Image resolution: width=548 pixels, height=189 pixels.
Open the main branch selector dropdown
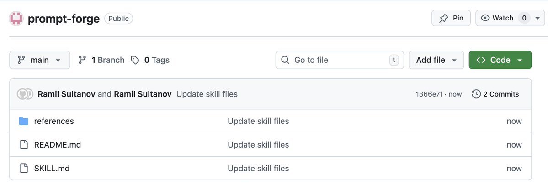pos(39,60)
